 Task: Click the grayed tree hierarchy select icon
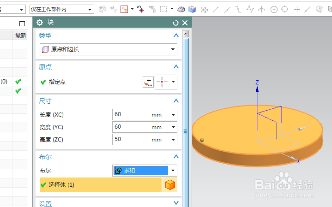(152, 9)
